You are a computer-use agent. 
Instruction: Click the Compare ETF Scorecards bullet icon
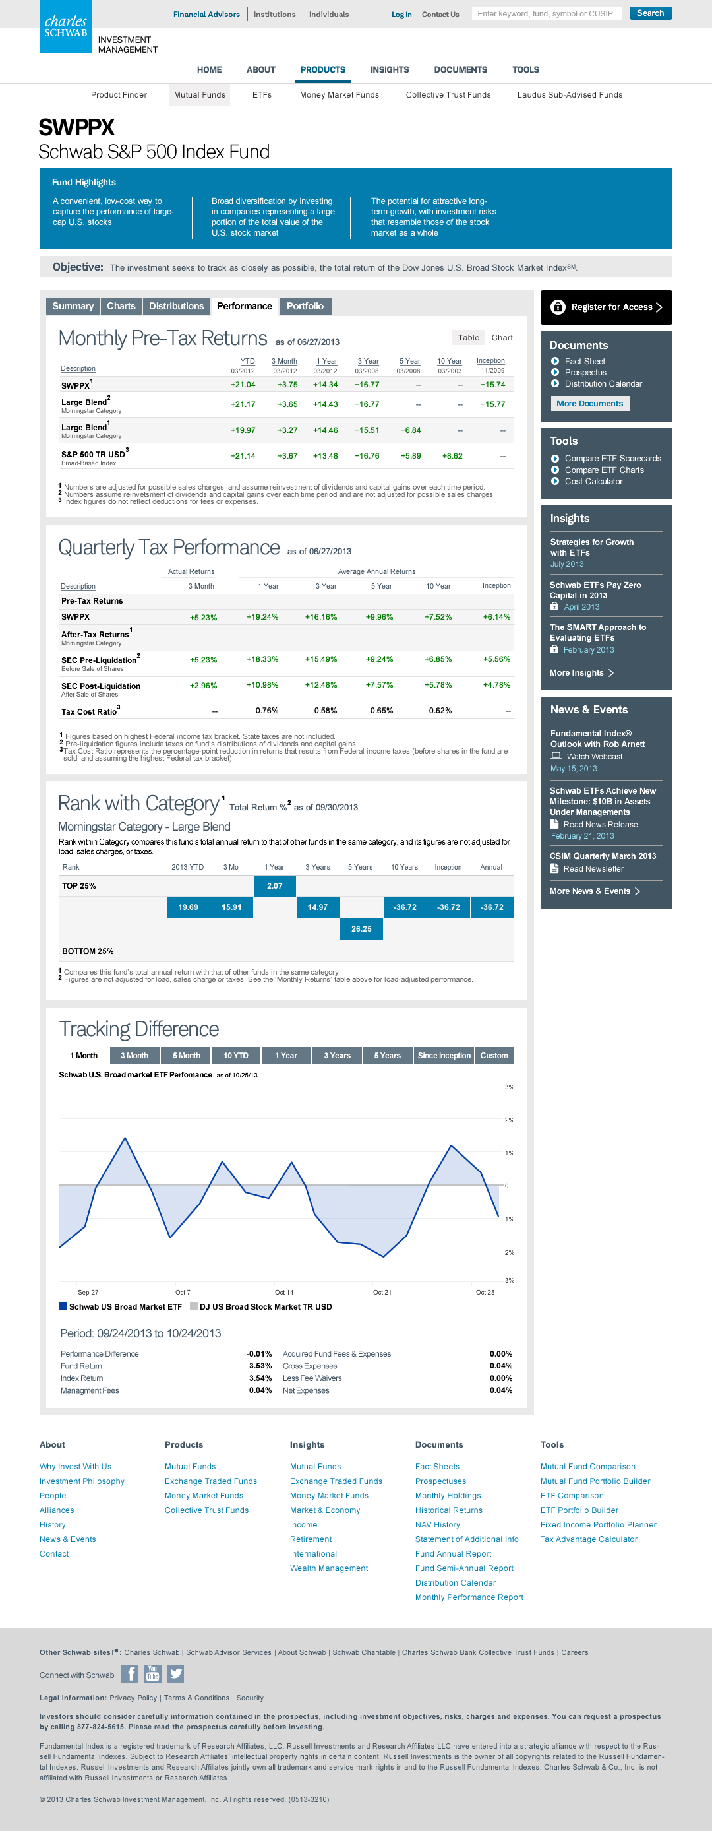[x=555, y=459]
